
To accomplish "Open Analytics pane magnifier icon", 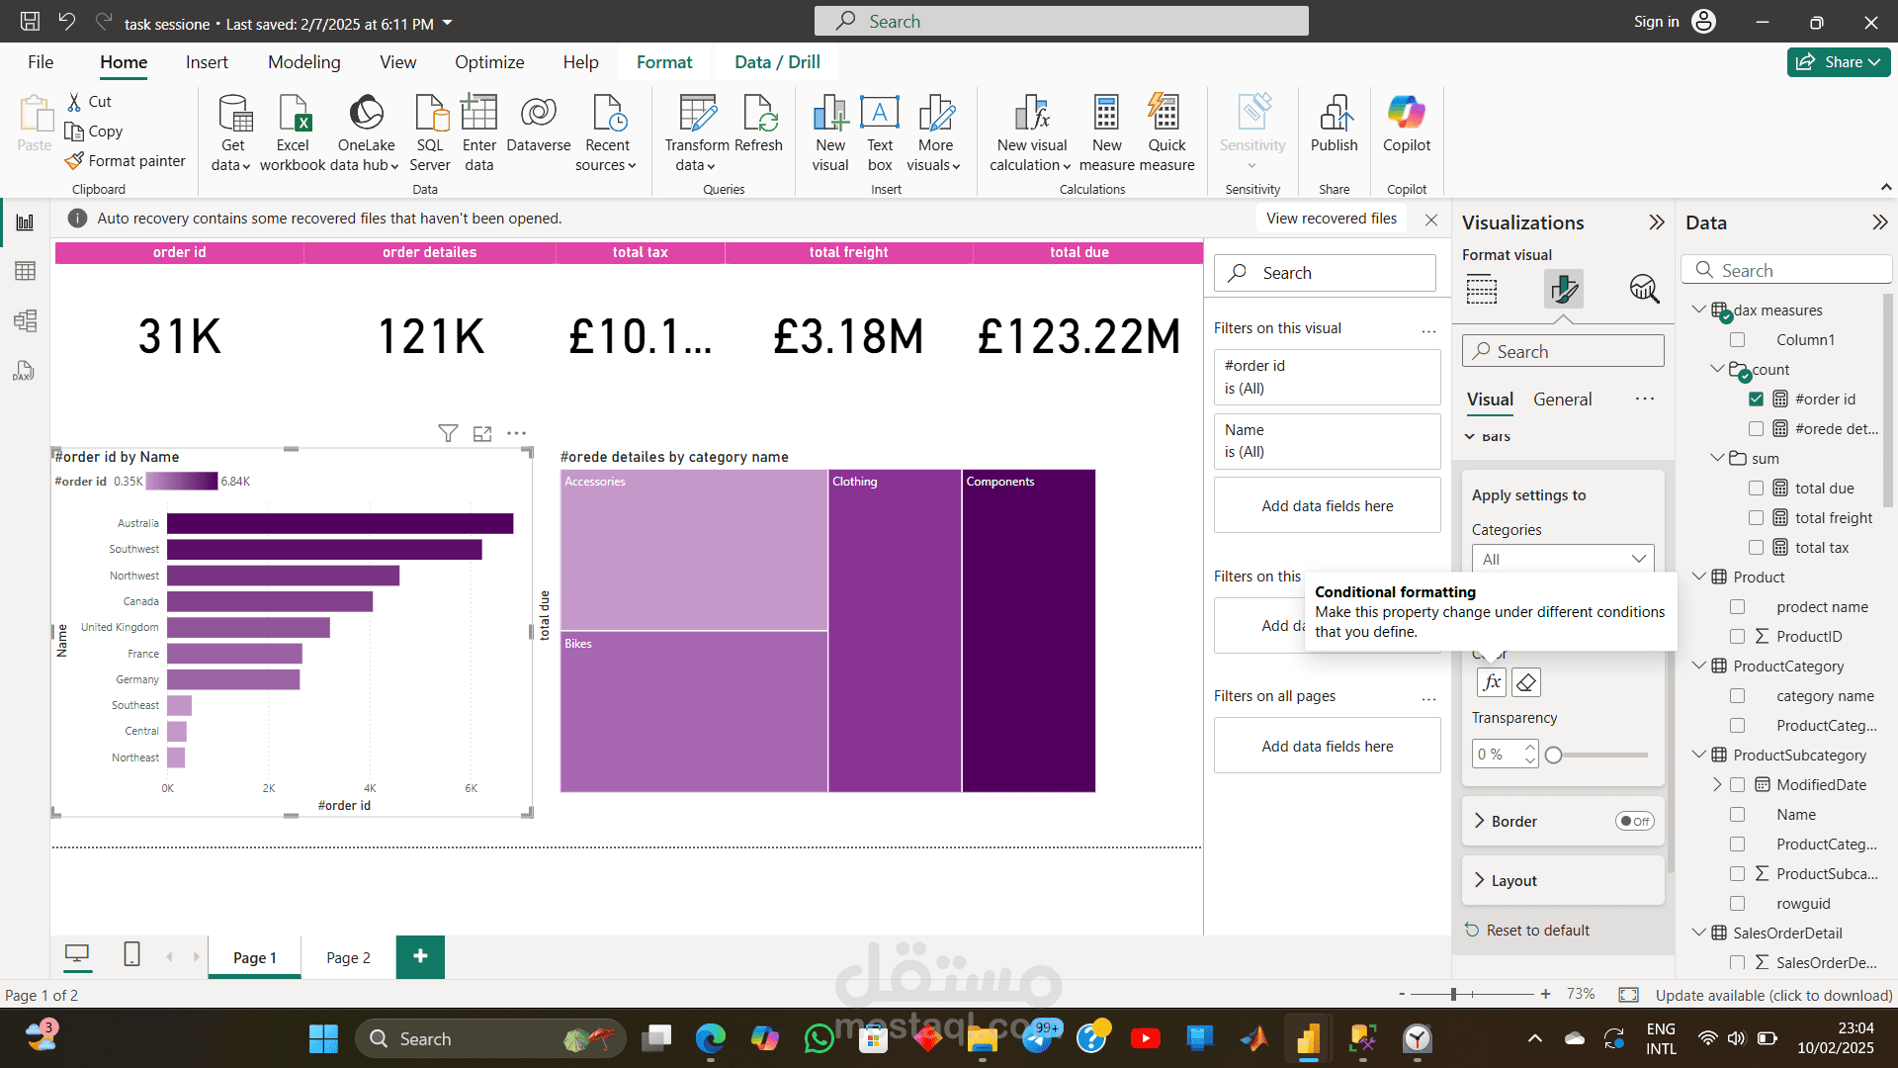I will pyautogui.click(x=1644, y=289).
